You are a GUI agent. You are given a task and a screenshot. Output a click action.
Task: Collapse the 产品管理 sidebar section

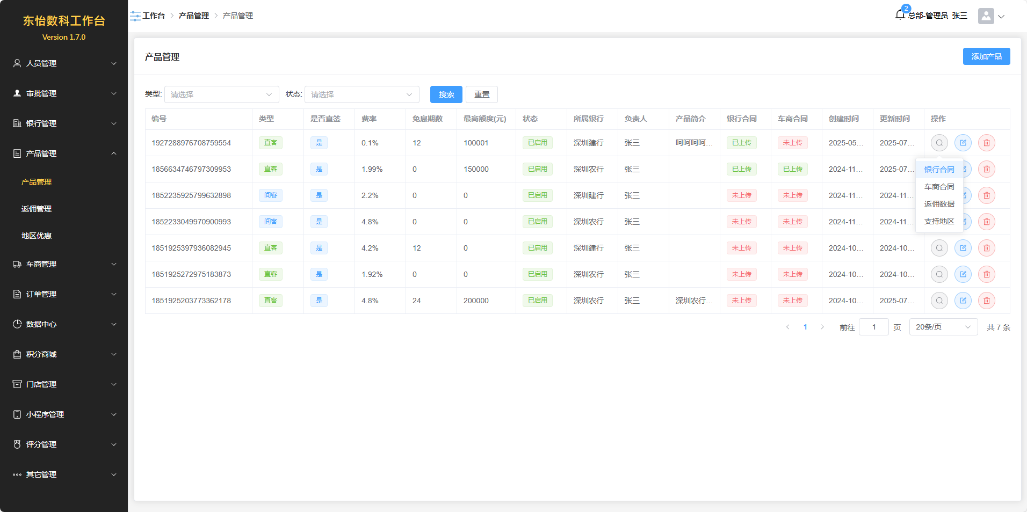(64, 153)
